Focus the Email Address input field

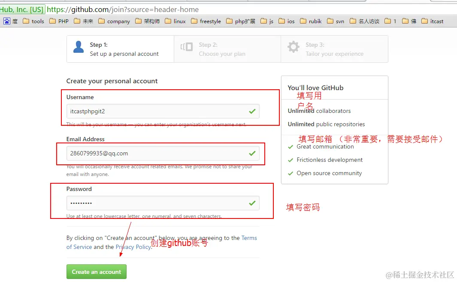coord(163,153)
